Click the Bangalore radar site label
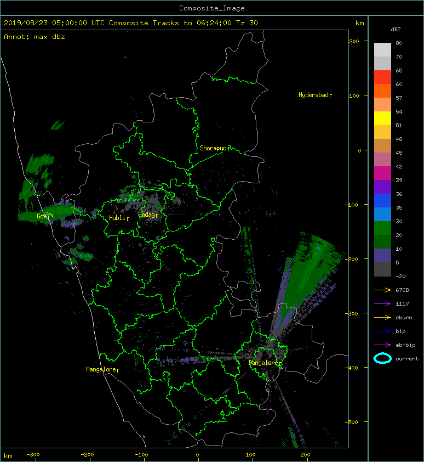The image size is (424, 462). (x=265, y=363)
